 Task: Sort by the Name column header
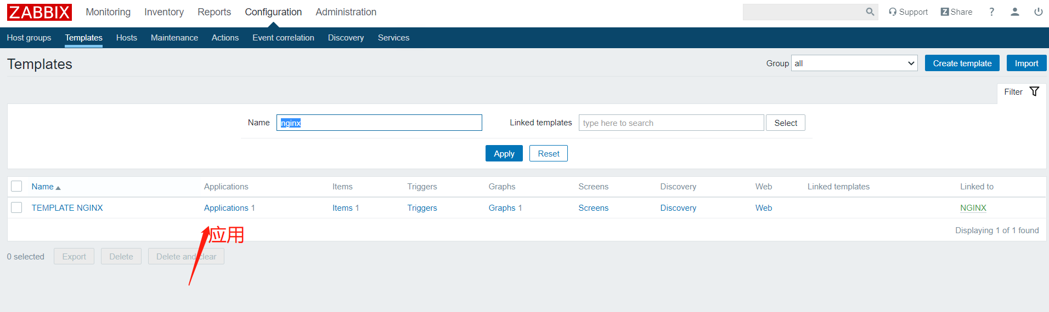pyautogui.click(x=46, y=187)
